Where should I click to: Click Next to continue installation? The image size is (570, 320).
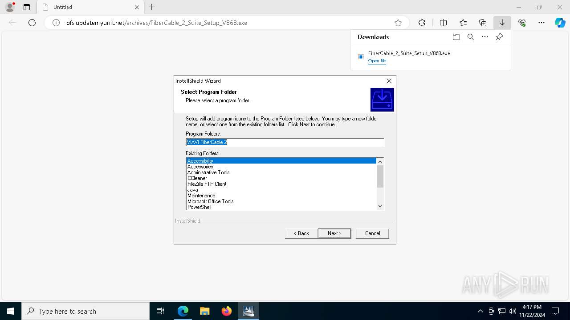334,233
